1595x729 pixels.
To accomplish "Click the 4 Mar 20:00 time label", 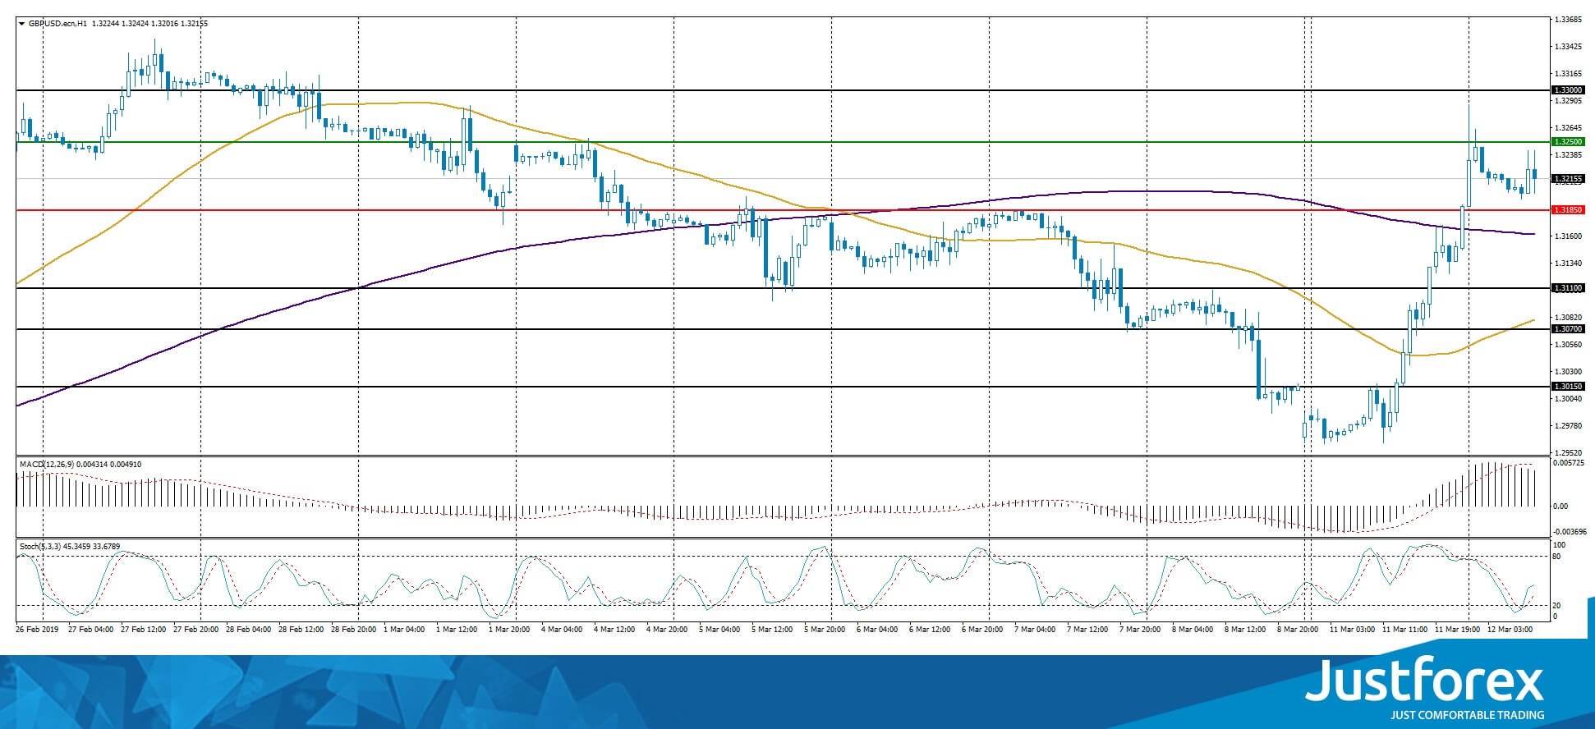I will pos(667,630).
